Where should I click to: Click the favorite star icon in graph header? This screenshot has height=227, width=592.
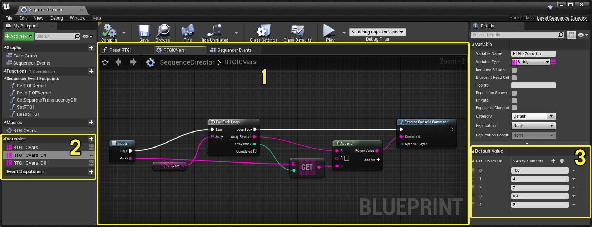coord(105,62)
